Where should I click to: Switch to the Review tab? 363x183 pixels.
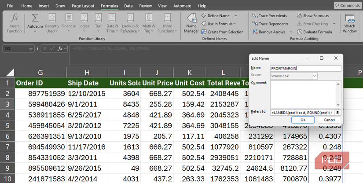coord(145,6)
